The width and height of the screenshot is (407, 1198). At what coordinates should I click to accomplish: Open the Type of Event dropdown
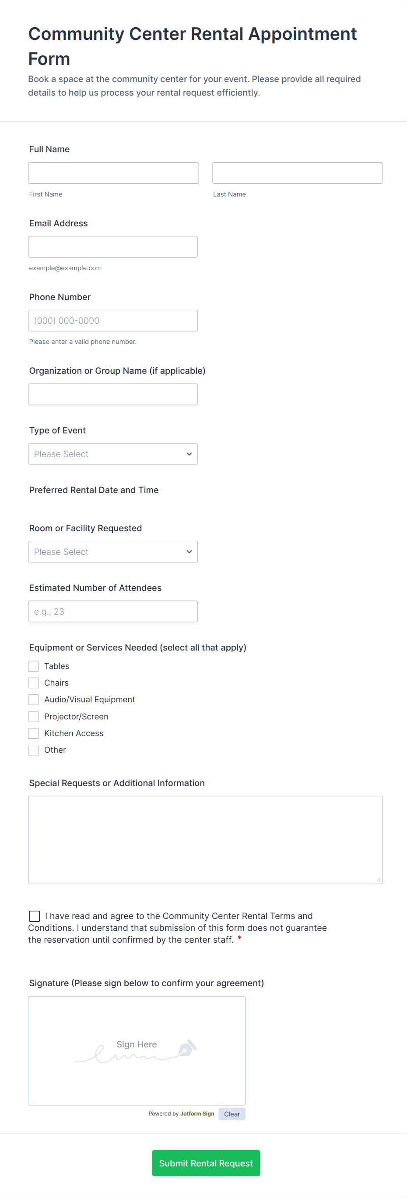point(113,454)
